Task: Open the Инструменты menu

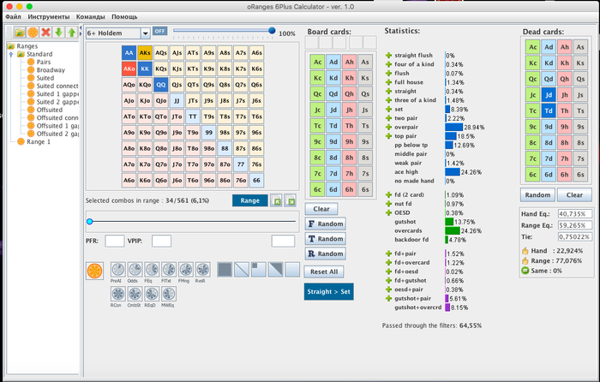Action: tap(49, 17)
